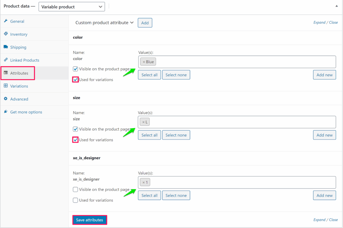Image resolution: width=343 pixels, height=228 pixels.
Task: Open the Variable product type dropdown
Action: pyautogui.click(x=71, y=7)
